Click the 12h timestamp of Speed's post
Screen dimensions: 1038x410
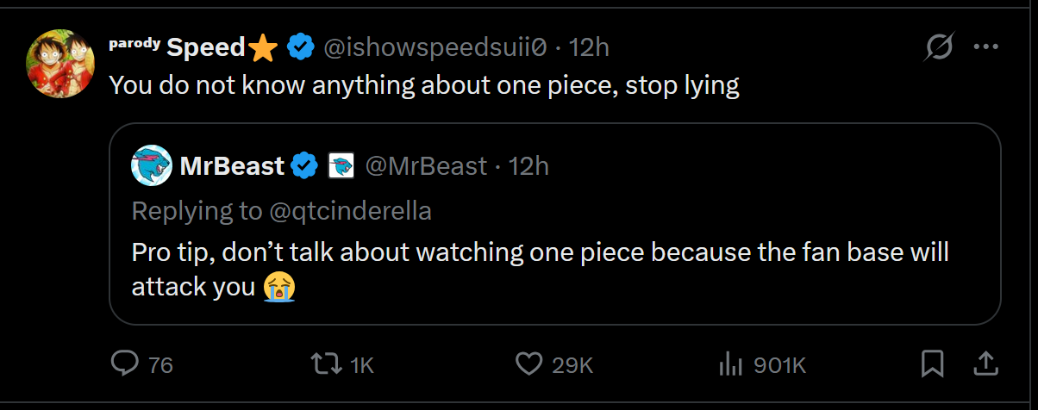590,47
